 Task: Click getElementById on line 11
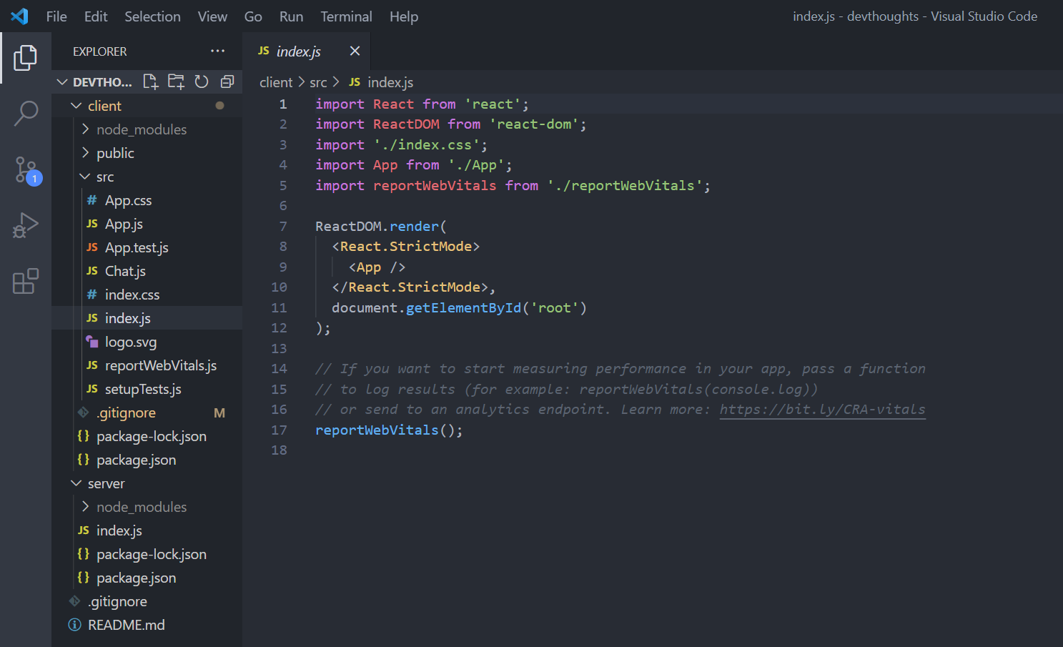pos(464,308)
